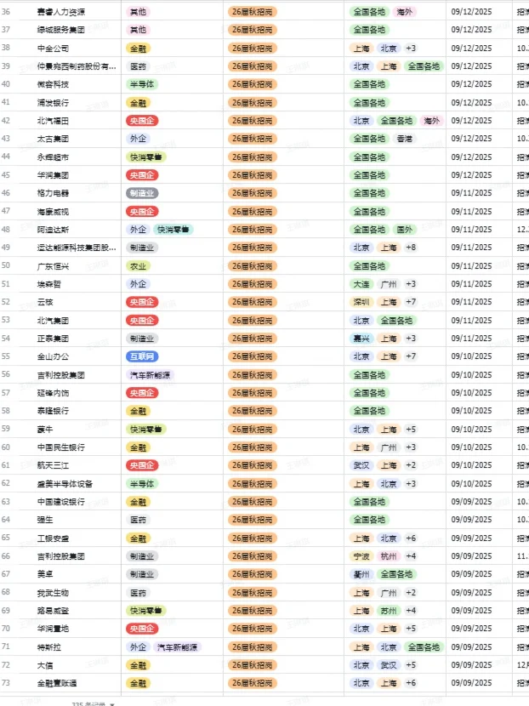Click the 快消零售 tag in 阿迪达斯 row
Viewport: 529px width, 706px height.
click(x=173, y=230)
